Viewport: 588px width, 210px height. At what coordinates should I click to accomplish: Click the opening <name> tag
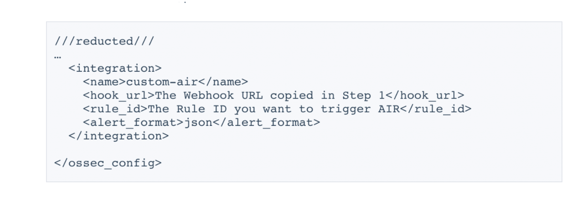104,82
